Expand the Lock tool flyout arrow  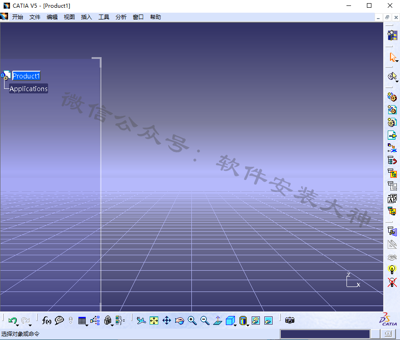tap(112, 325)
